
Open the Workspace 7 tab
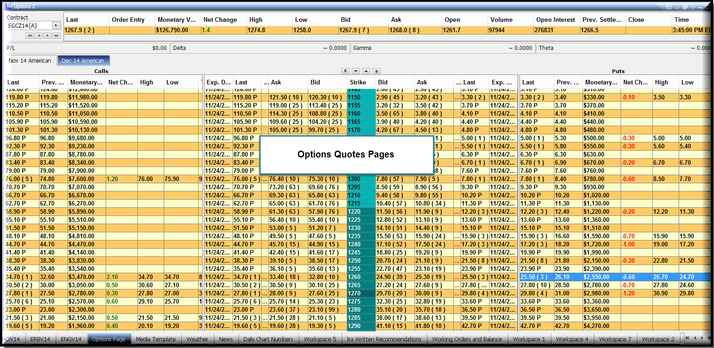pyautogui.click(x=615, y=339)
